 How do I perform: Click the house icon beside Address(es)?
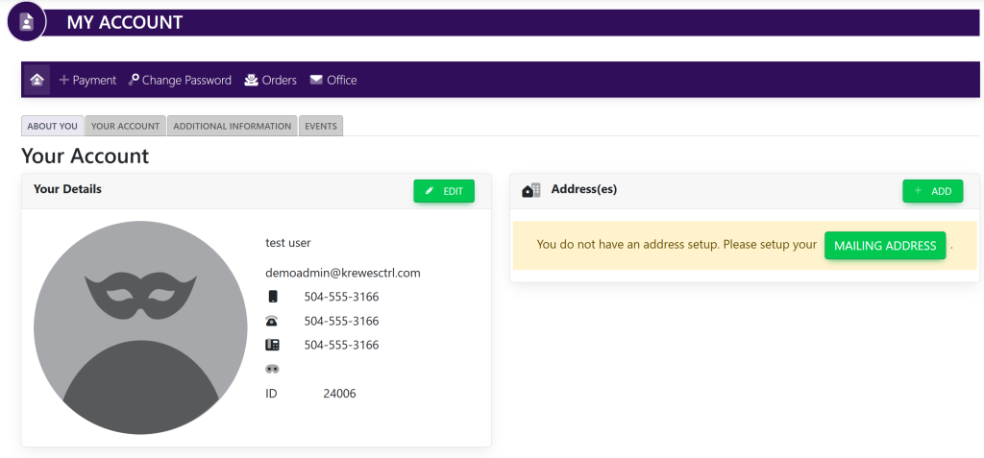(x=531, y=190)
